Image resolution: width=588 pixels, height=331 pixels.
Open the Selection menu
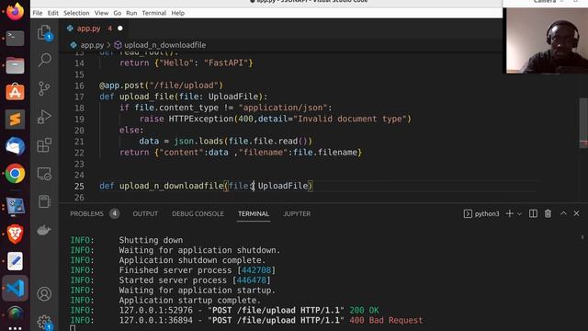[x=76, y=13]
